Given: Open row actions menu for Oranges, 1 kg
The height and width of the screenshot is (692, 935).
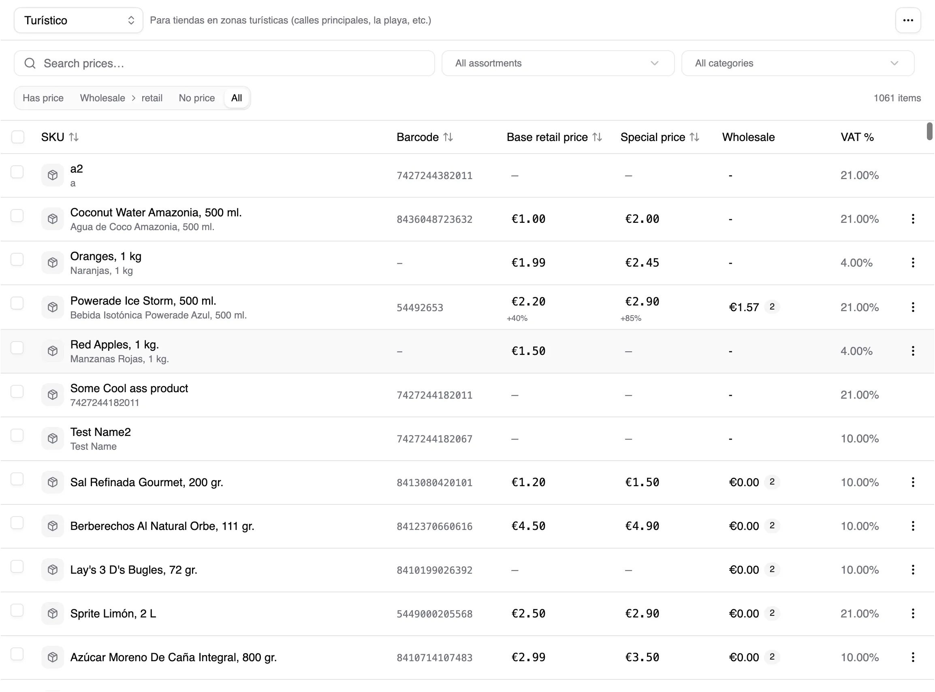Looking at the screenshot, I should point(913,263).
